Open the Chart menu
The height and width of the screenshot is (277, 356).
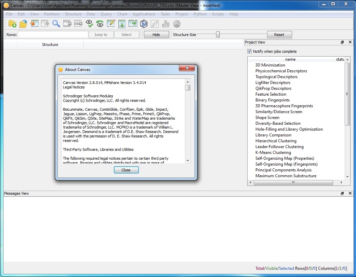coord(122,14)
